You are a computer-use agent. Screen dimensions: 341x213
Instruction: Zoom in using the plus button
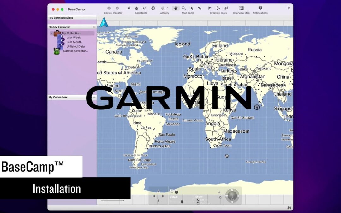click(x=219, y=192)
